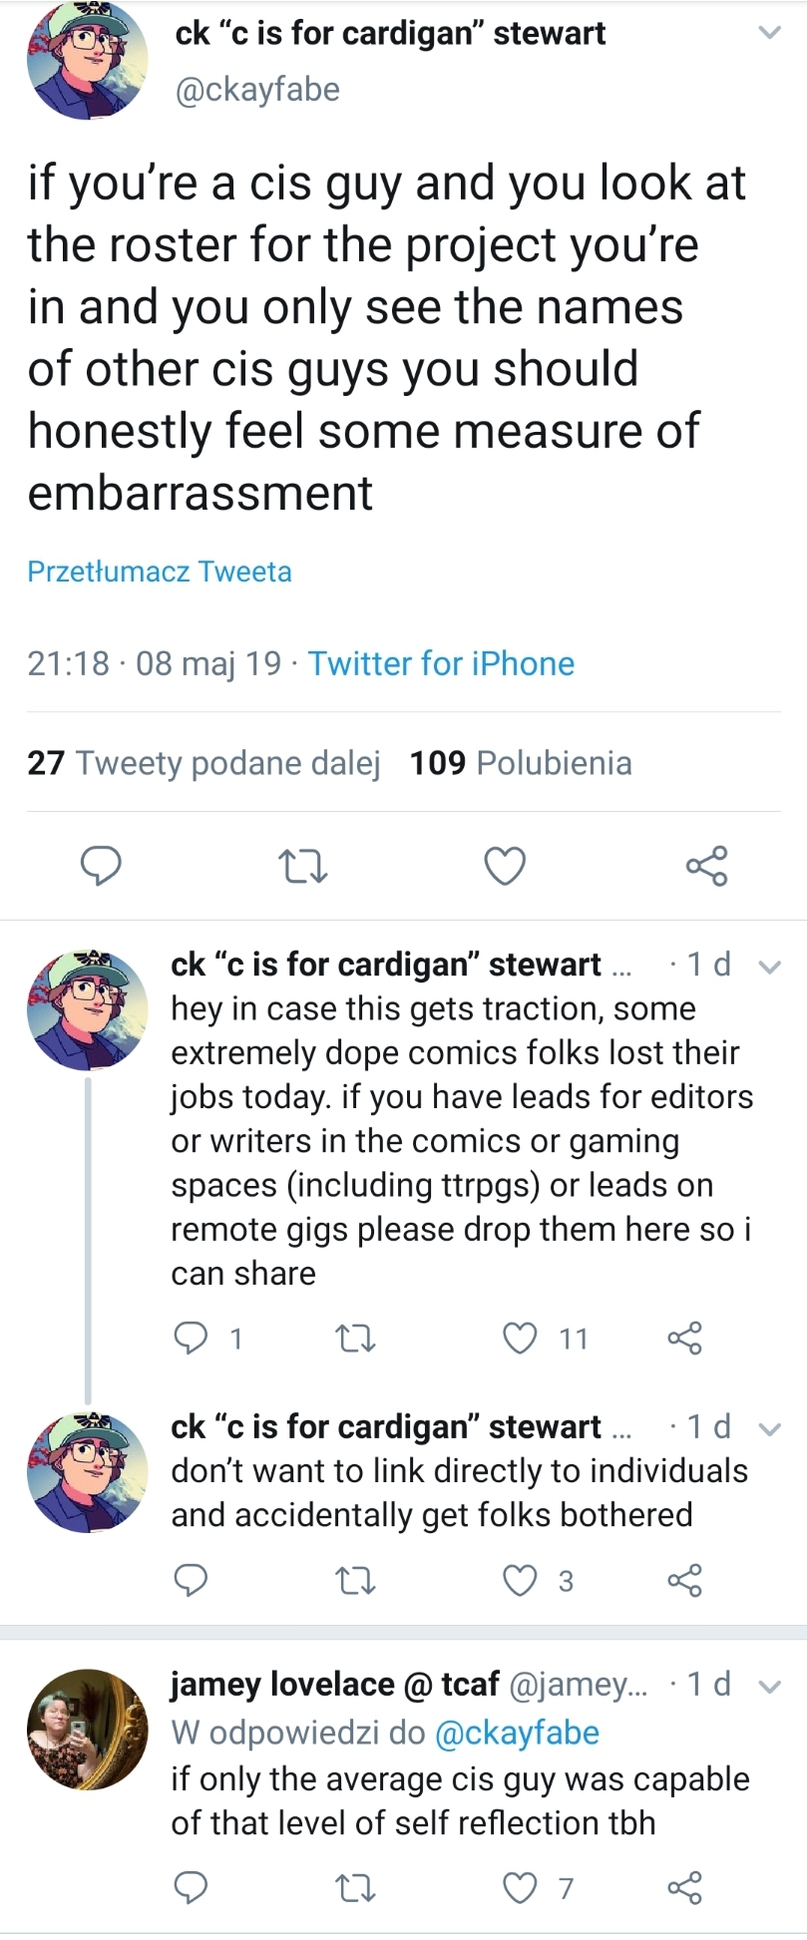Image resolution: width=807 pixels, height=1940 pixels.
Task: Open replies on the 'lost their jobs' tweet
Action: tap(191, 1338)
